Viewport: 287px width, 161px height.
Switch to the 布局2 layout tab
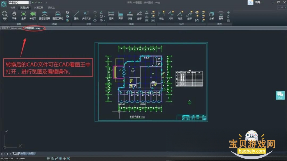(31, 153)
